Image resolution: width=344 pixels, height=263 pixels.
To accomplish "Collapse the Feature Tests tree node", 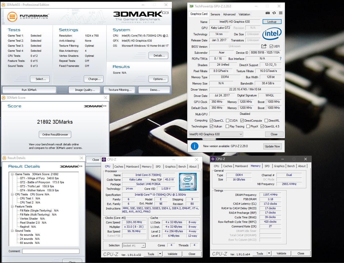I will [12, 206].
